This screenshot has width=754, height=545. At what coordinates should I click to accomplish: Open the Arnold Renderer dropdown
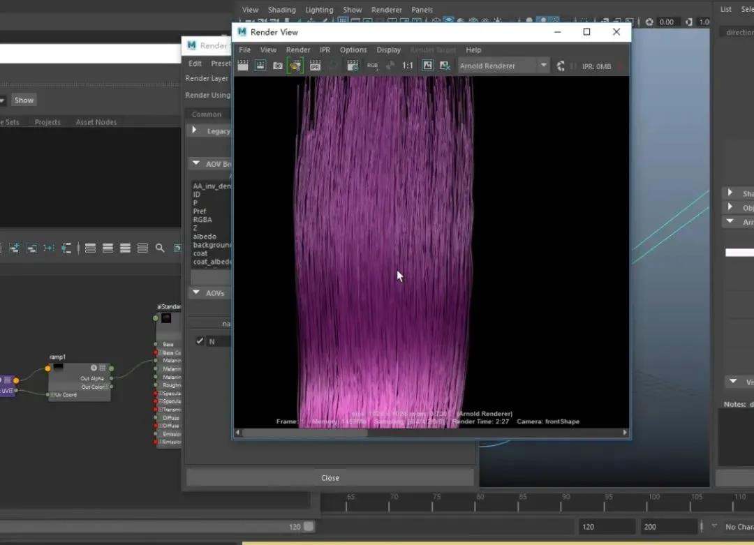(x=503, y=66)
